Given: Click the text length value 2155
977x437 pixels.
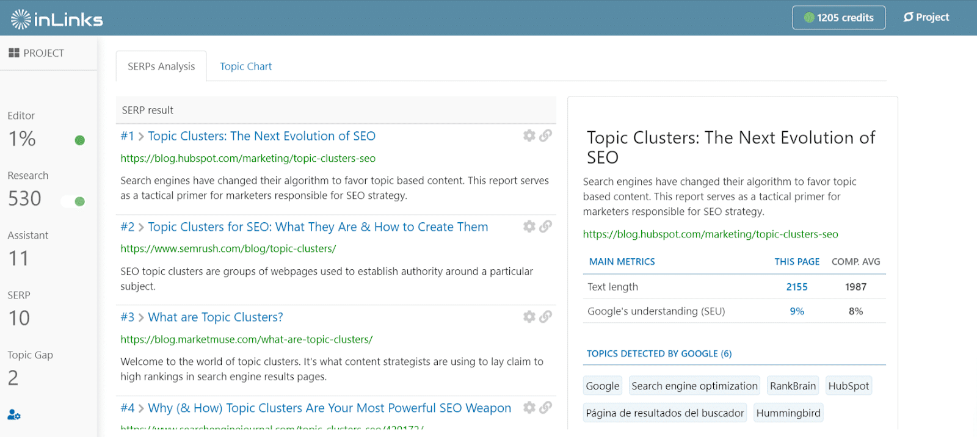Looking at the screenshot, I should (x=797, y=287).
